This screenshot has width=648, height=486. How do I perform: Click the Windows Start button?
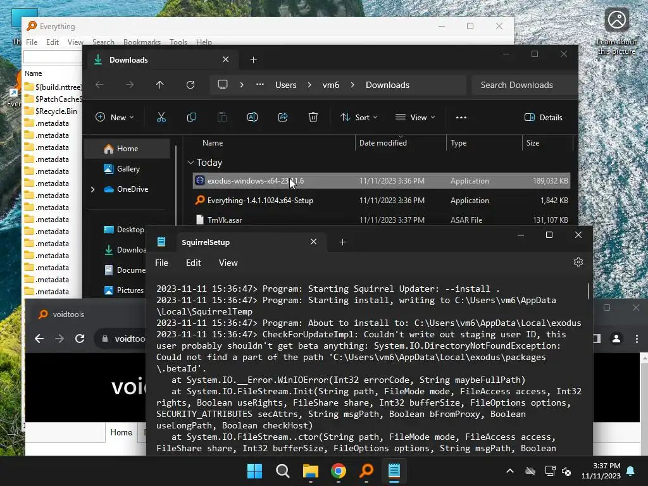[x=254, y=471]
